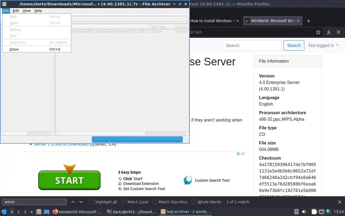Open the clipboard manager tray icon
The height and width of the screenshot is (216, 345).
point(314,212)
